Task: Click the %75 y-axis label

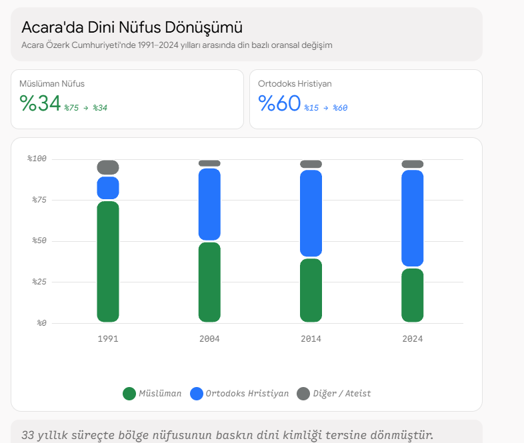Action: click(39, 200)
